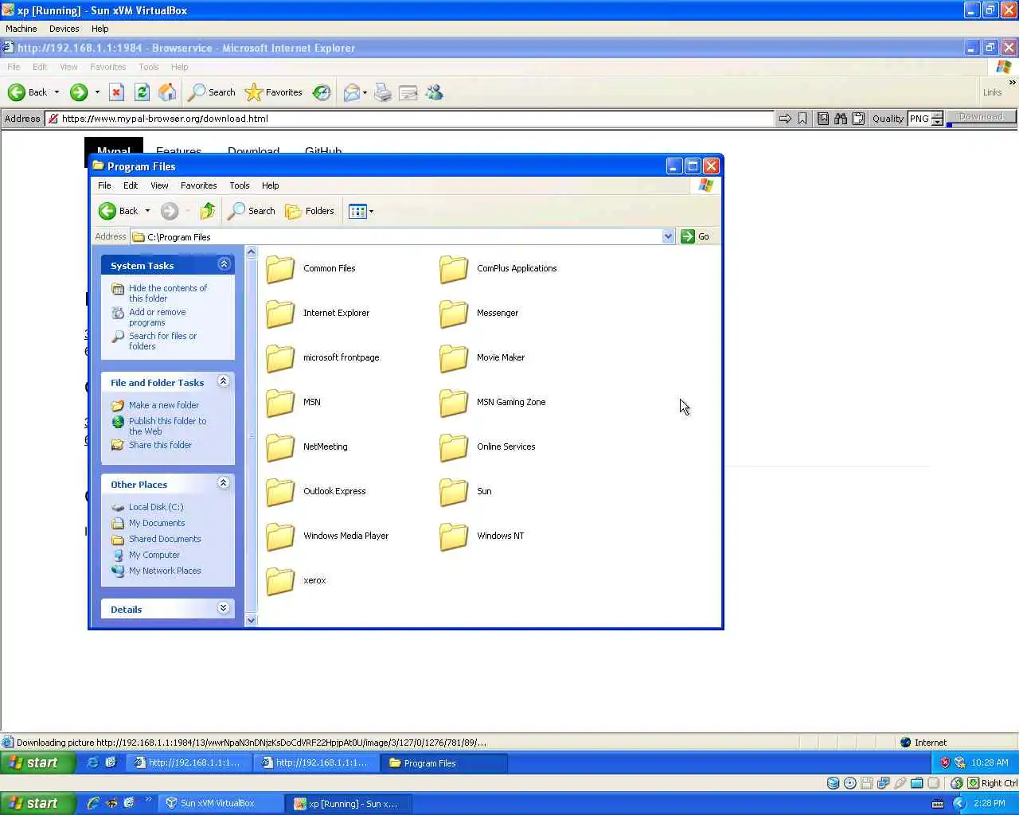Click the red shield security tray icon

[x=945, y=762]
